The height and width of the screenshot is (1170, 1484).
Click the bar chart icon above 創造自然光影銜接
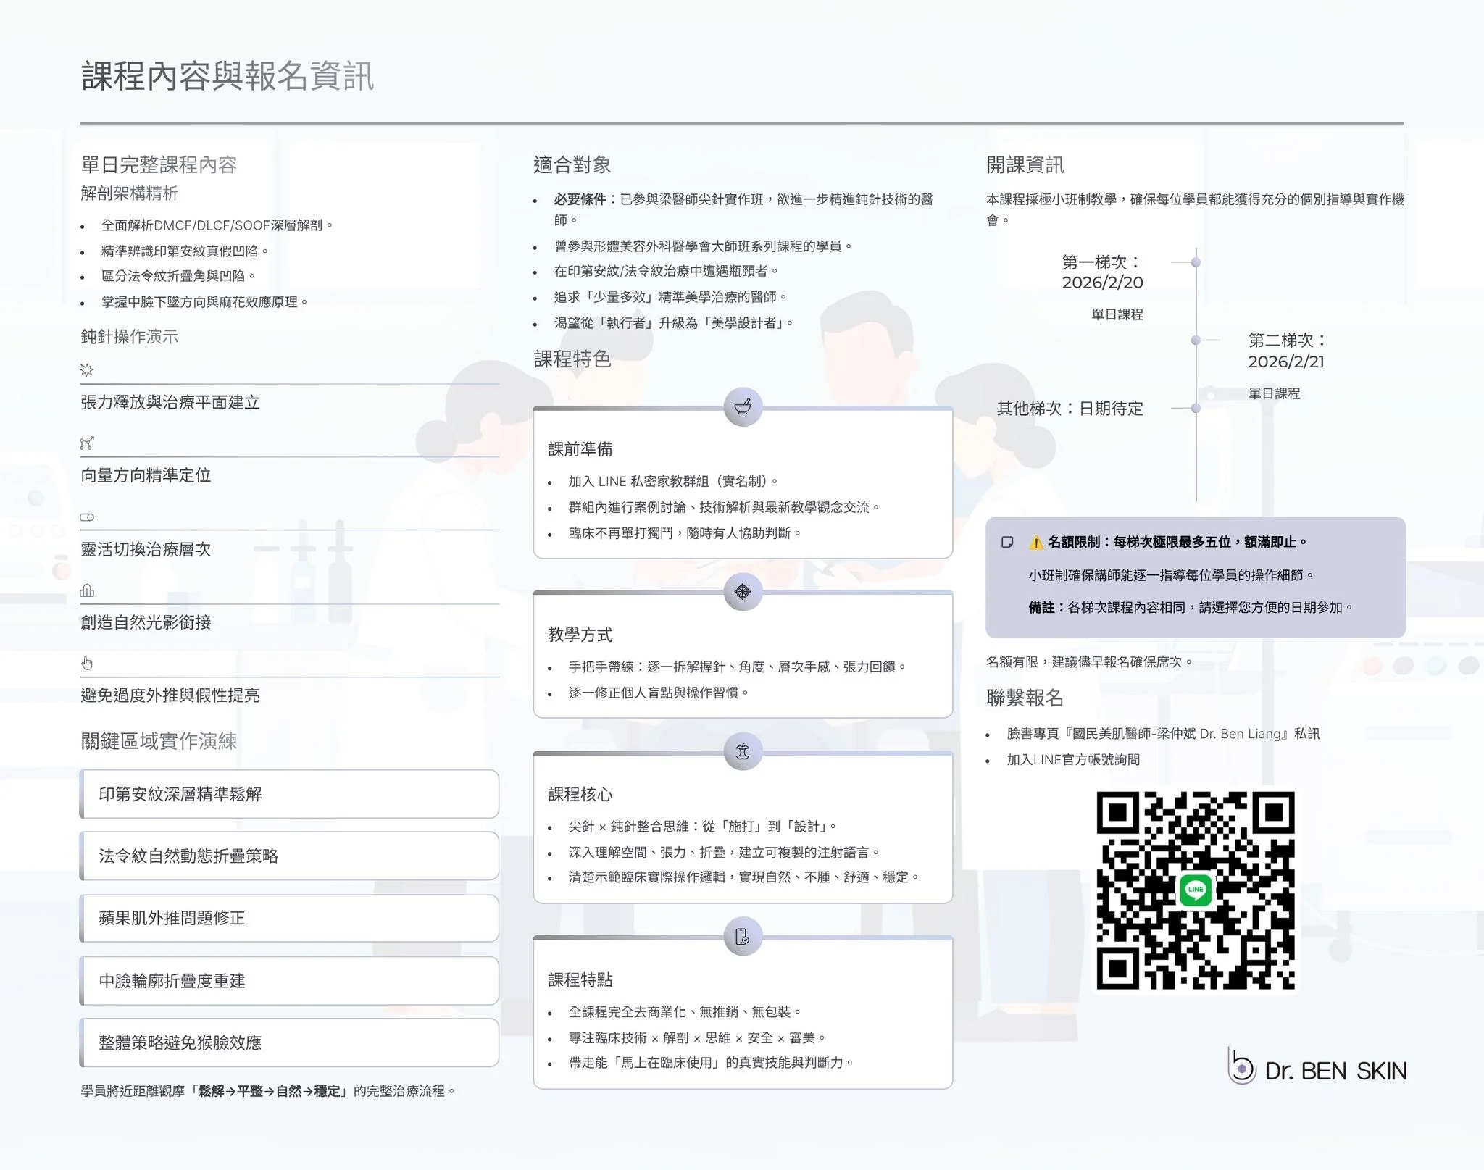(87, 590)
